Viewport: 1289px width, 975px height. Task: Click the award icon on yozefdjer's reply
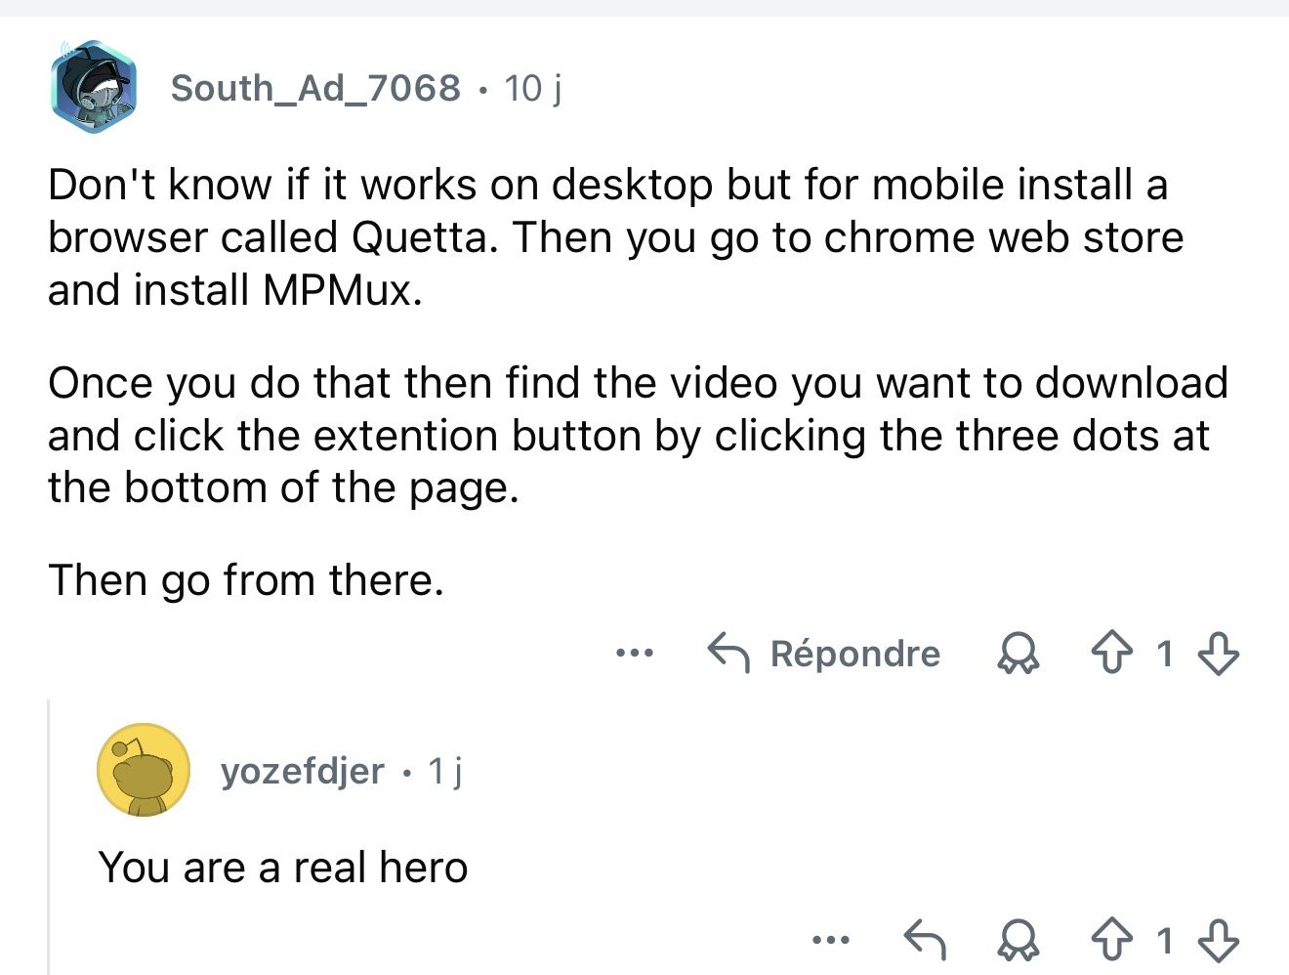1019,941
